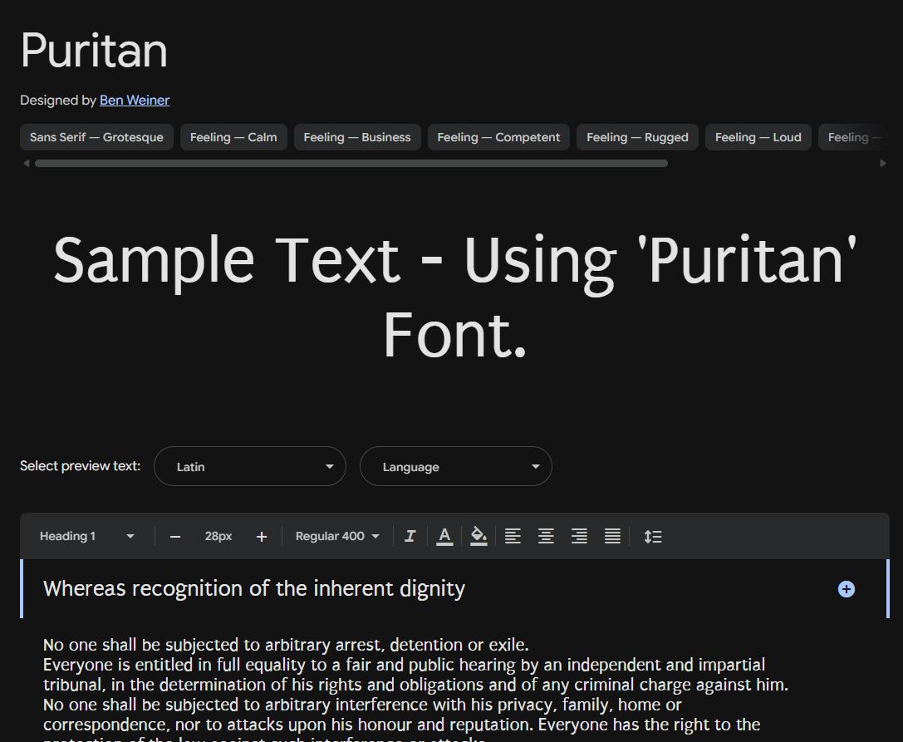Increase font size with plus button
Screen dimensions: 903x742
point(262,536)
